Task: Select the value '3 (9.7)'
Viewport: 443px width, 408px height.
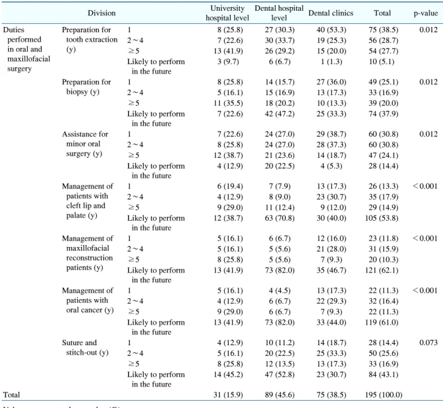Action: point(228,62)
